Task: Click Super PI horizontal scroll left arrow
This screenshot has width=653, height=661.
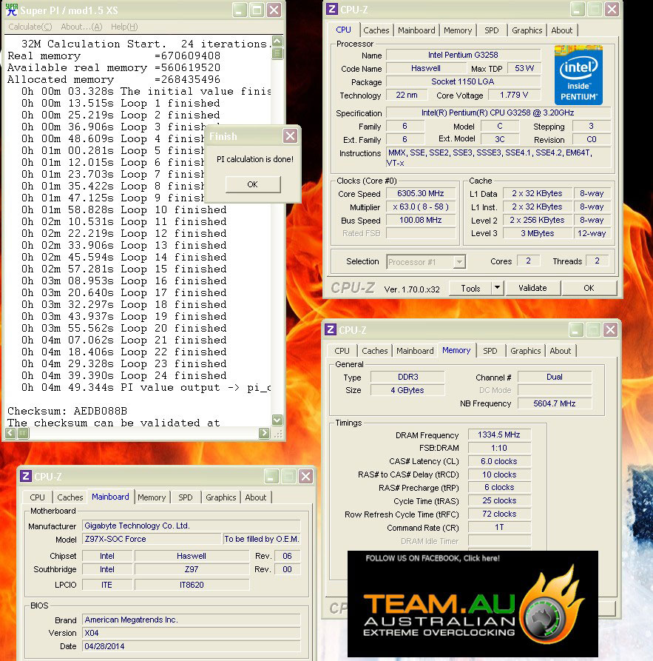Action: pyautogui.click(x=10, y=433)
